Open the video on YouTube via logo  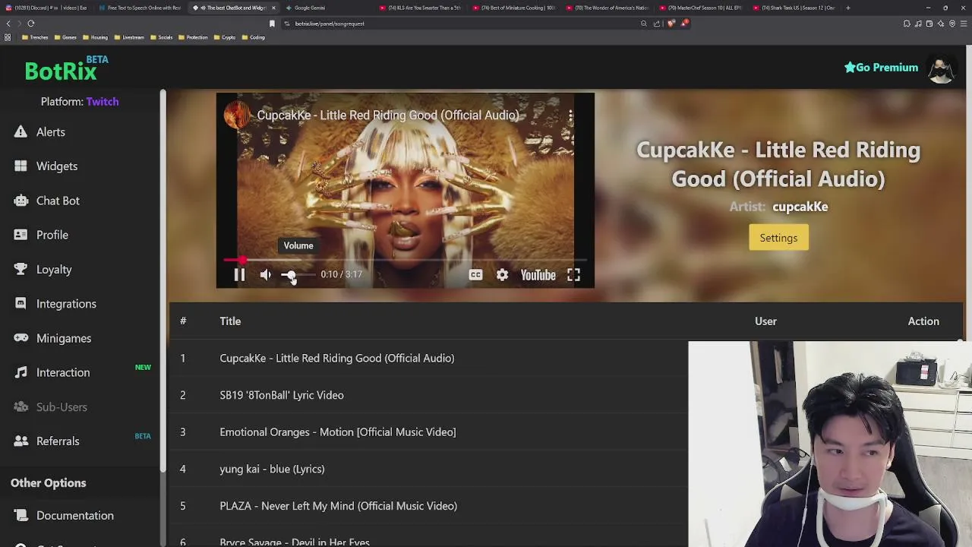(x=538, y=275)
